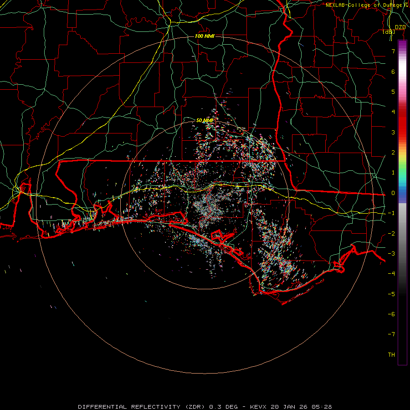Click the 4 value on the color scale

pos(393,112)
